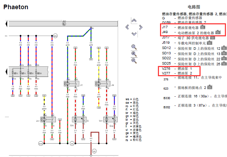Pan the diagram left with the left arrow
Image resolution: width=227 pixels, height=157 pixels.
(127, 27)
